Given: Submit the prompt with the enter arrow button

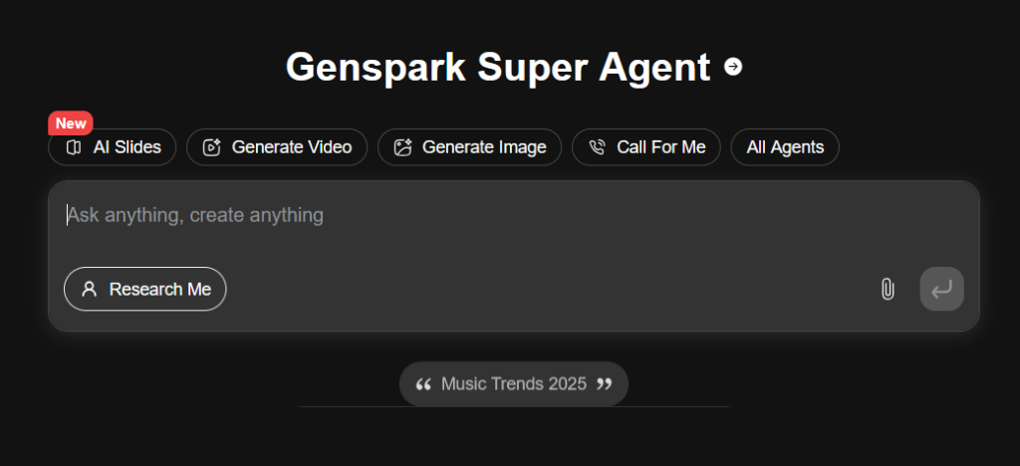Looking at the screenshot, I should tap(941, 289).
